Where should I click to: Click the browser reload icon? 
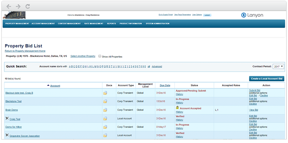click(28, 6)
